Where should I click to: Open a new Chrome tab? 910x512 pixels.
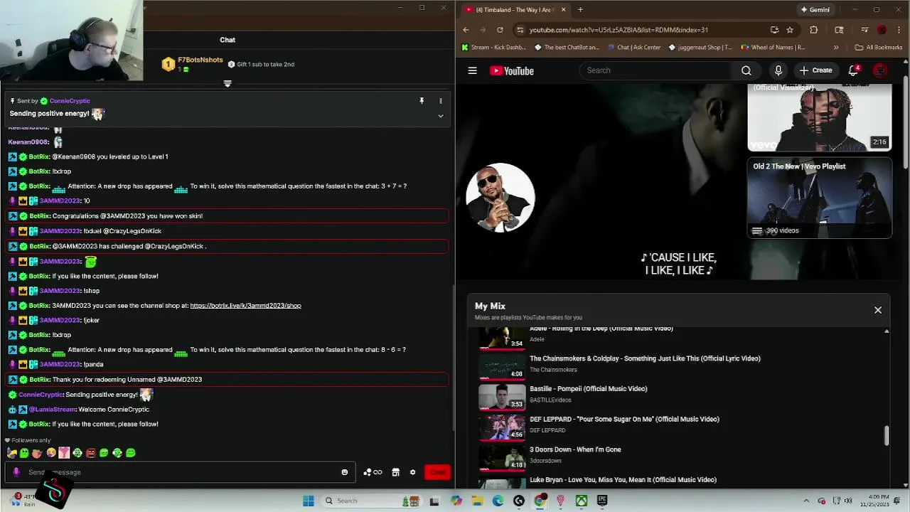point(580,9)
